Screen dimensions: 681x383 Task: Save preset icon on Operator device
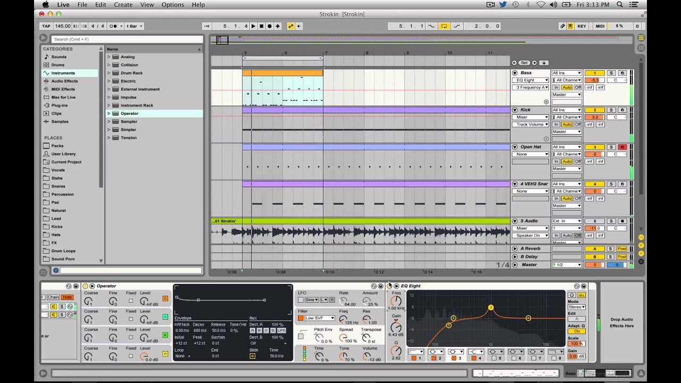click(380, 286)
